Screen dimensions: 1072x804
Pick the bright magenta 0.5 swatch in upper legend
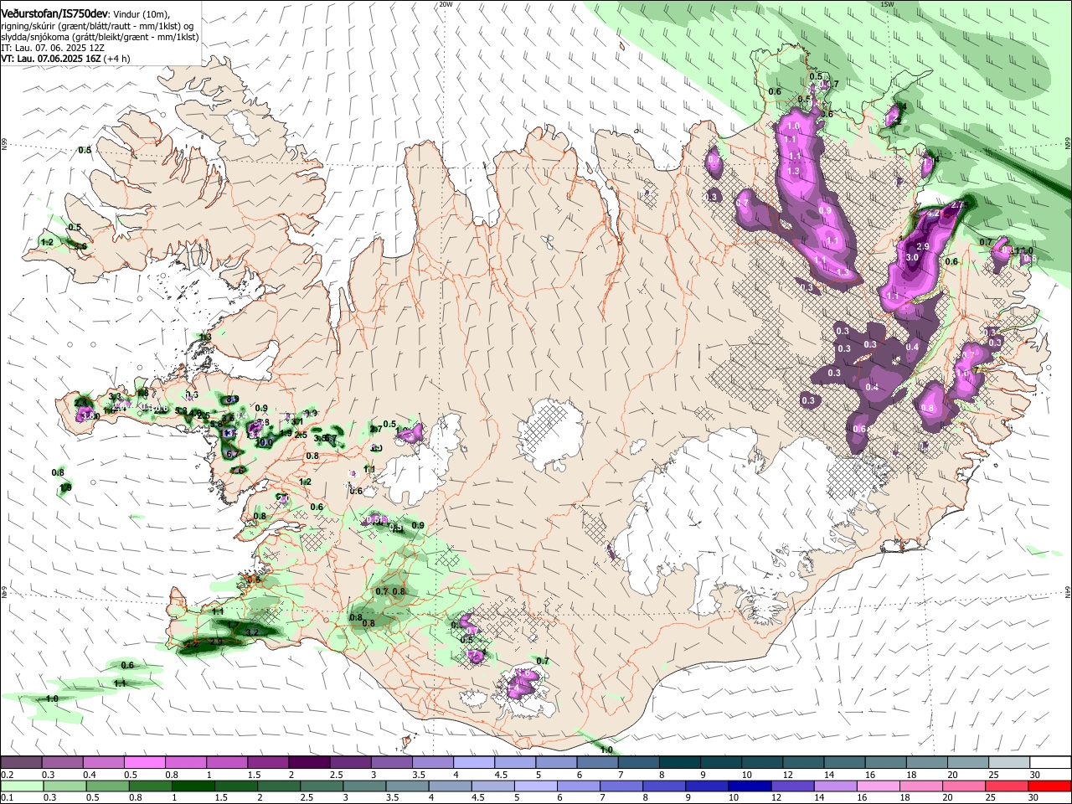coord(145,763)
